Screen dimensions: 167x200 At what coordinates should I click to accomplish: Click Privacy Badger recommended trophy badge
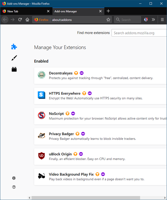coord(78,134)
